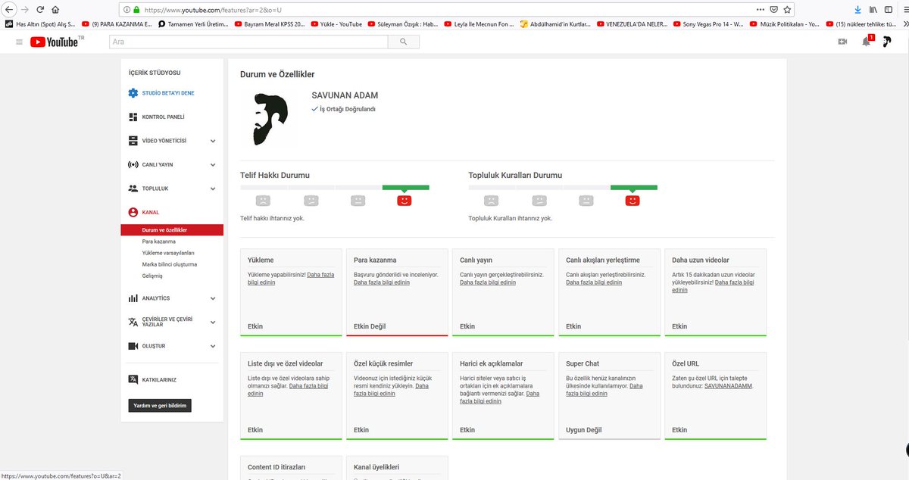Open the upload video camera icon
This screenshot has width=909, height=480.
pyautogui.click(x=842, y=42)
